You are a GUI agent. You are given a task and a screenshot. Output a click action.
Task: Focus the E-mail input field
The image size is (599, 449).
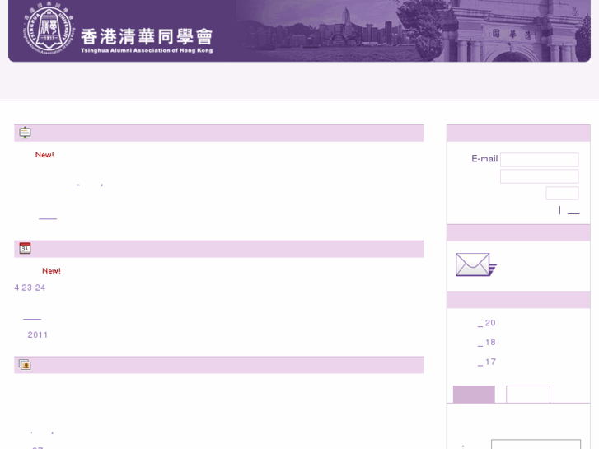[x=540, y=159]
